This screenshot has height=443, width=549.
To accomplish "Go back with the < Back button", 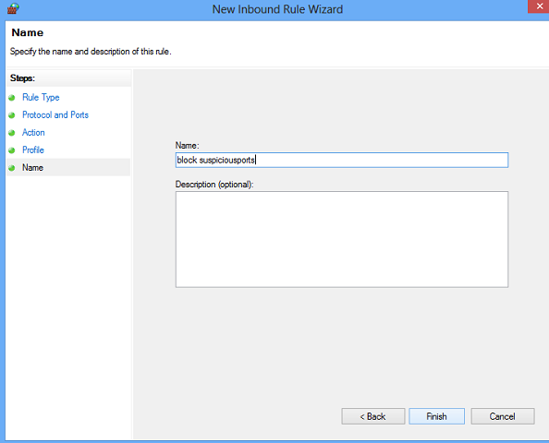I will coord(373,416).
